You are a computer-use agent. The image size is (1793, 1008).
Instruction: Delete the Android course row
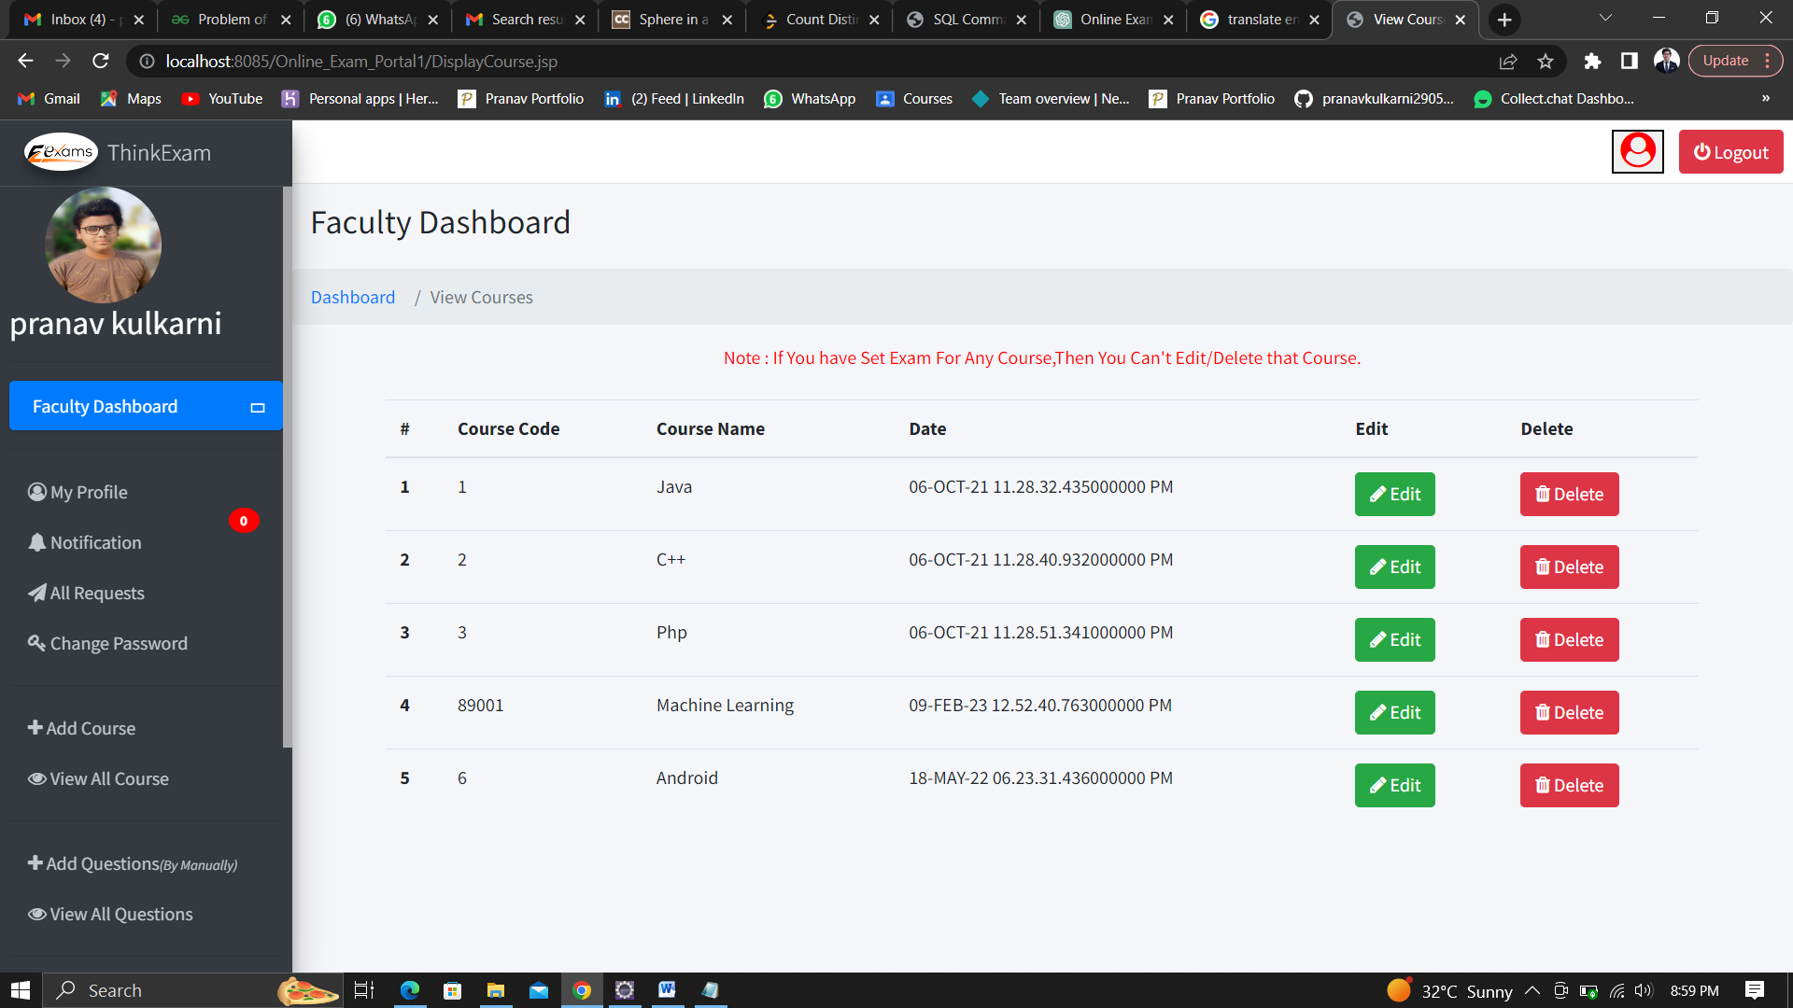(1569, 785)
